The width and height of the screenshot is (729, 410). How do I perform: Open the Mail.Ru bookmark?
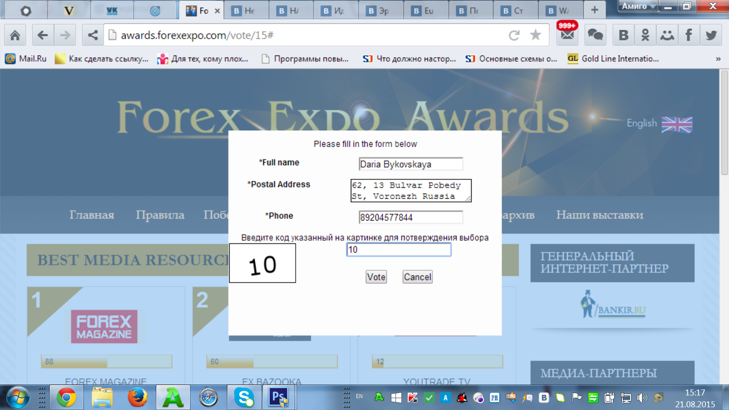coord(26,59)
